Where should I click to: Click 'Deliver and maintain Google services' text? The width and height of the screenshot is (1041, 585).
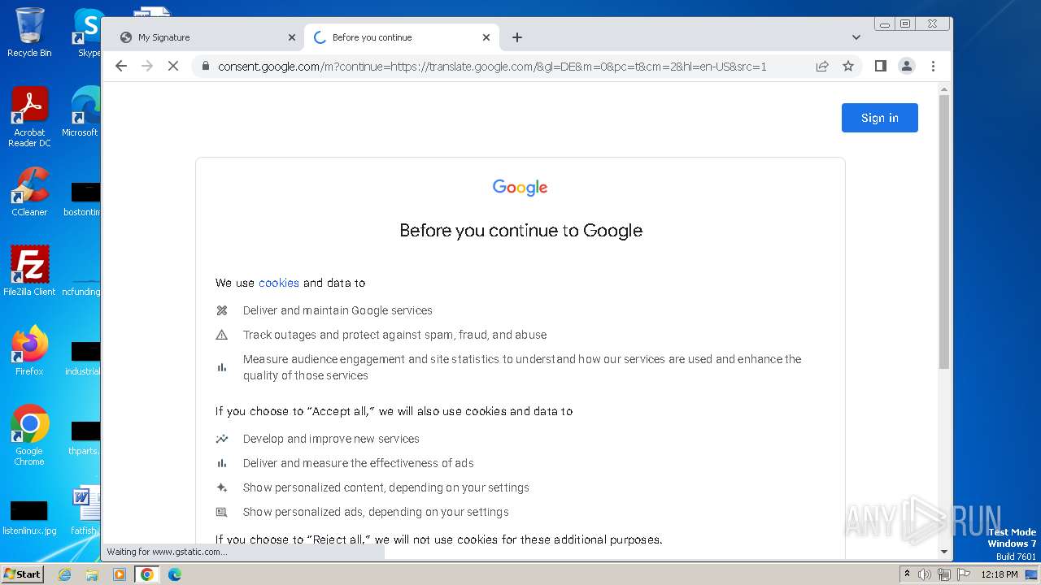pos(338,310)
